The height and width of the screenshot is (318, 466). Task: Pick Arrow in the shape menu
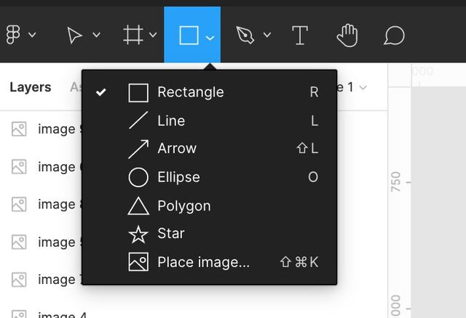177,148
